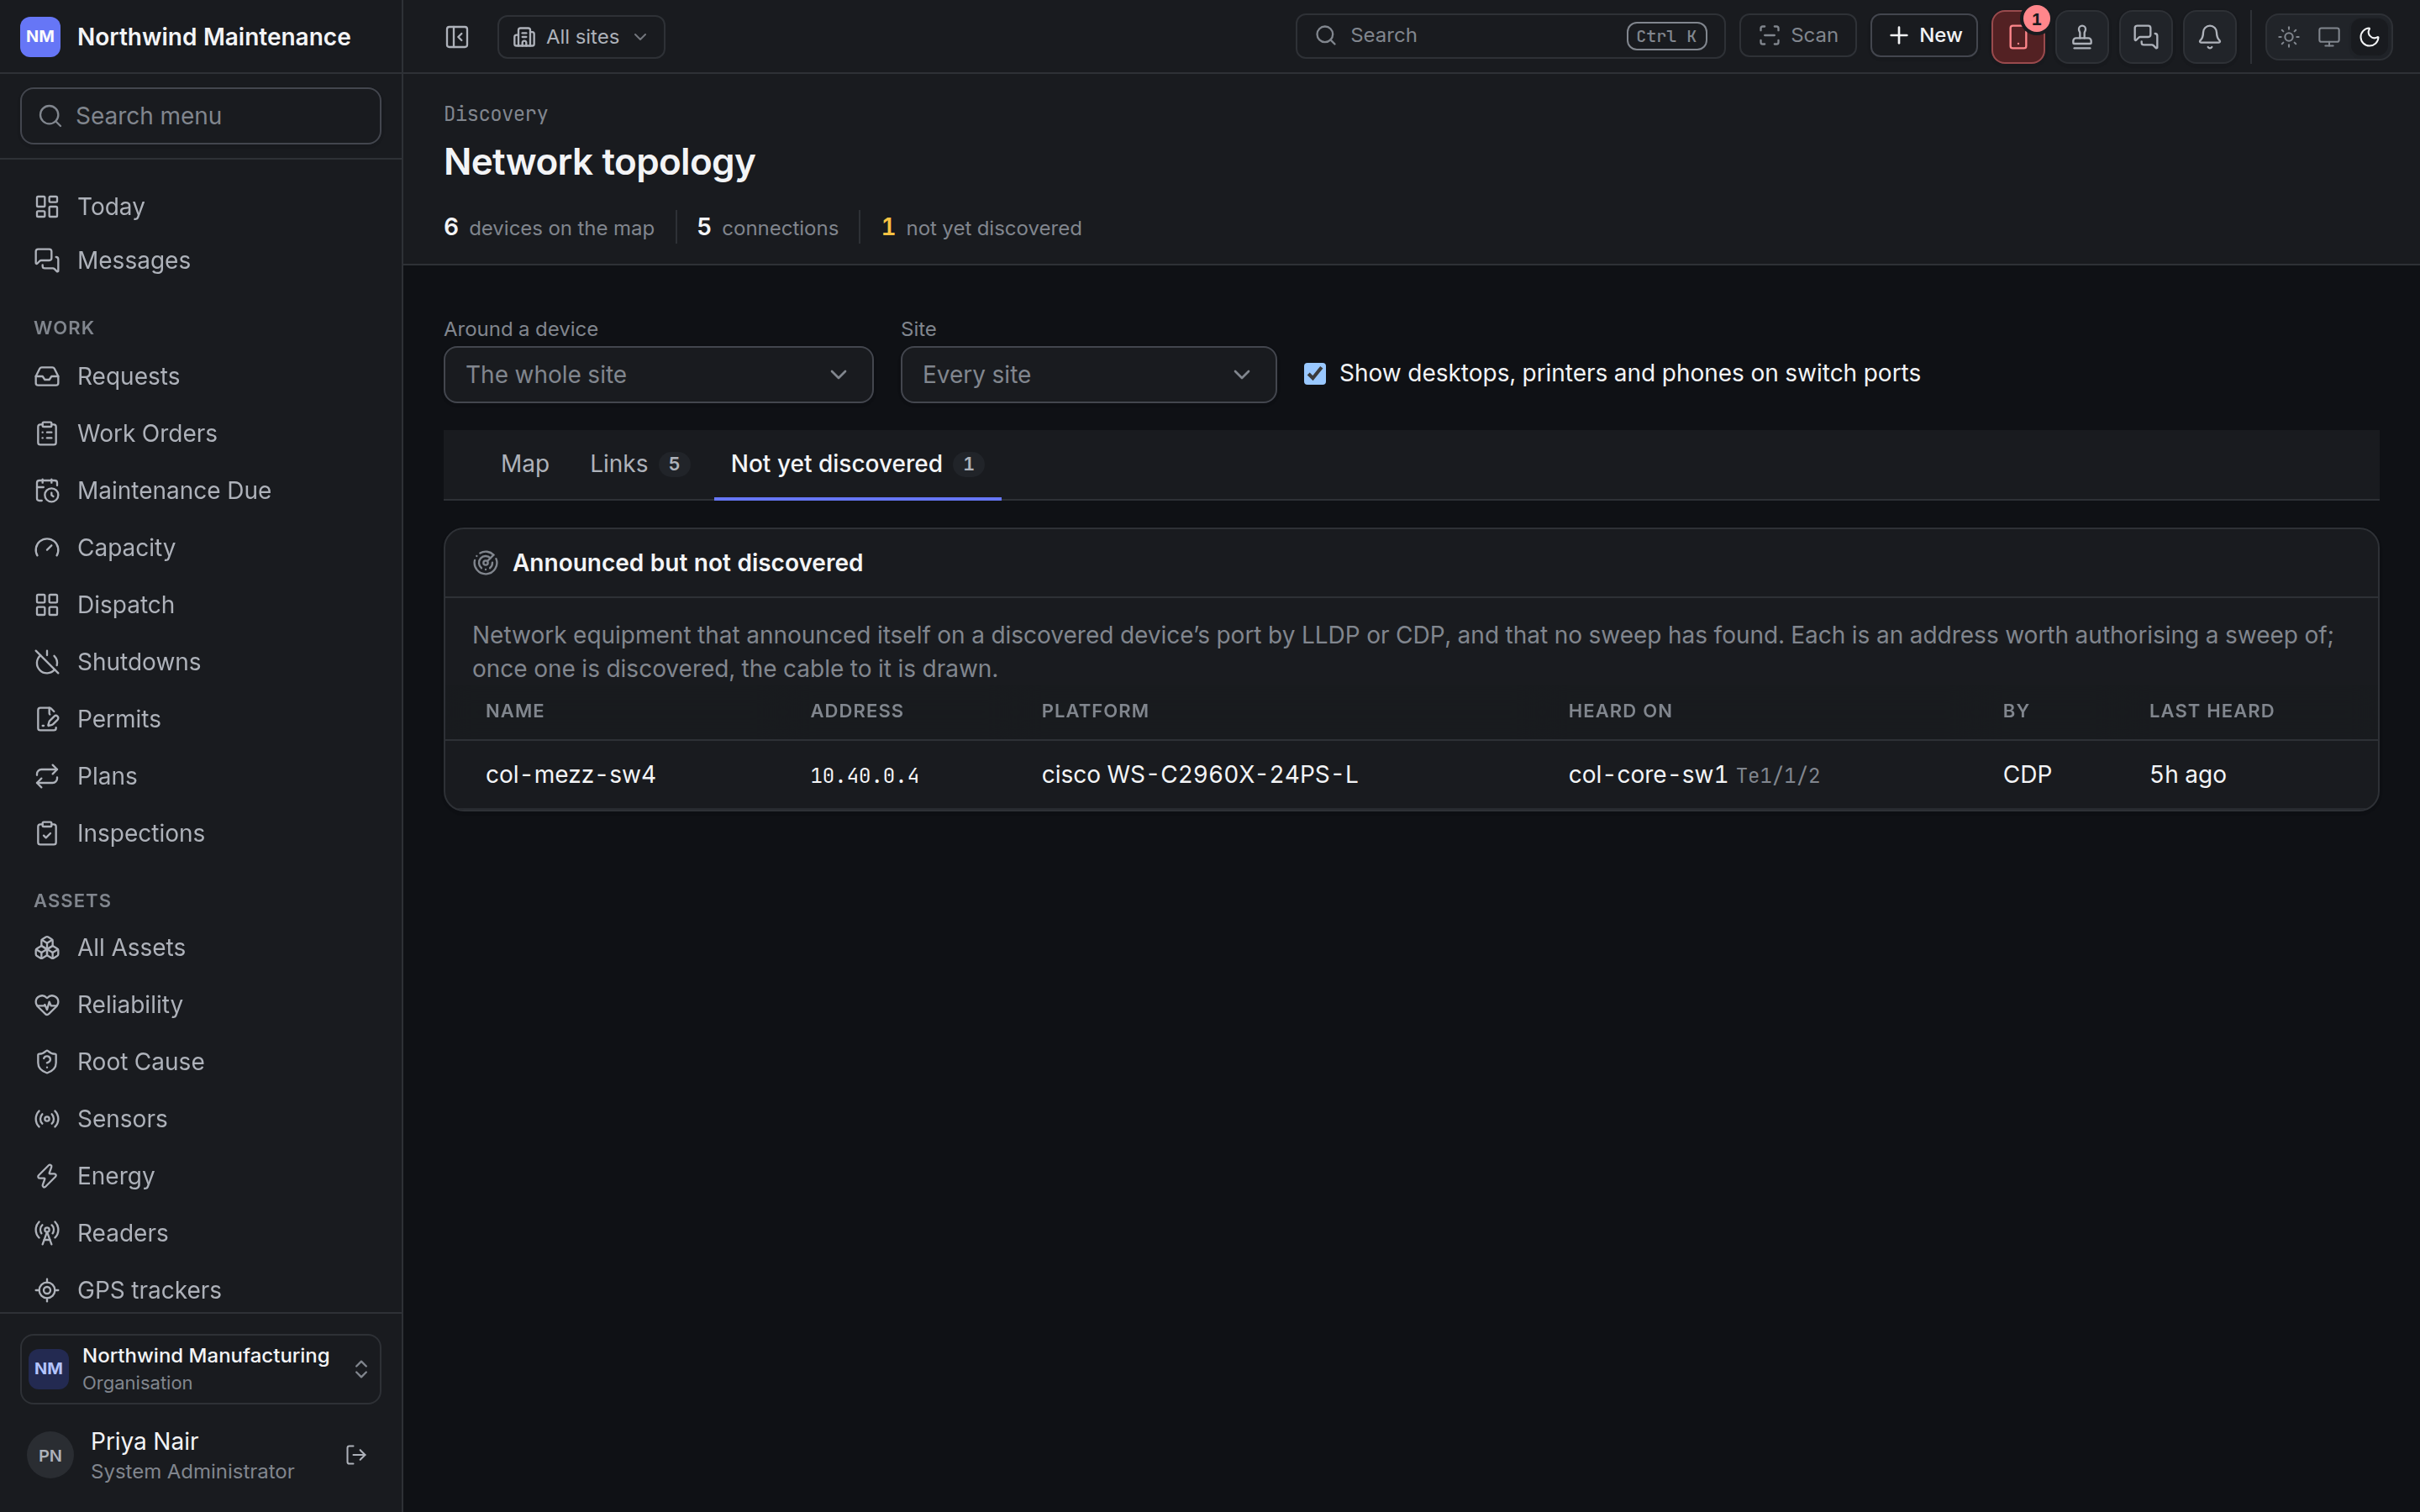Image resolution: width=2420 pixels, height=1512 pixels.
Task: Switch to the Map tab
Action: tap(525, 464)
